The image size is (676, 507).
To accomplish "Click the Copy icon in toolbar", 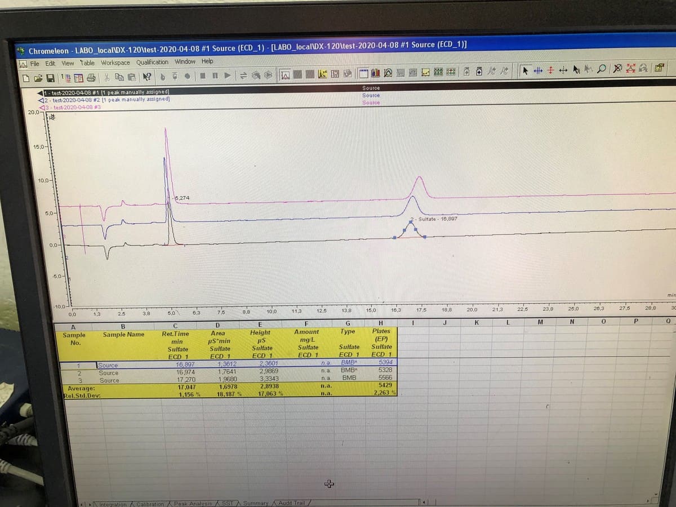I will 119,77.
